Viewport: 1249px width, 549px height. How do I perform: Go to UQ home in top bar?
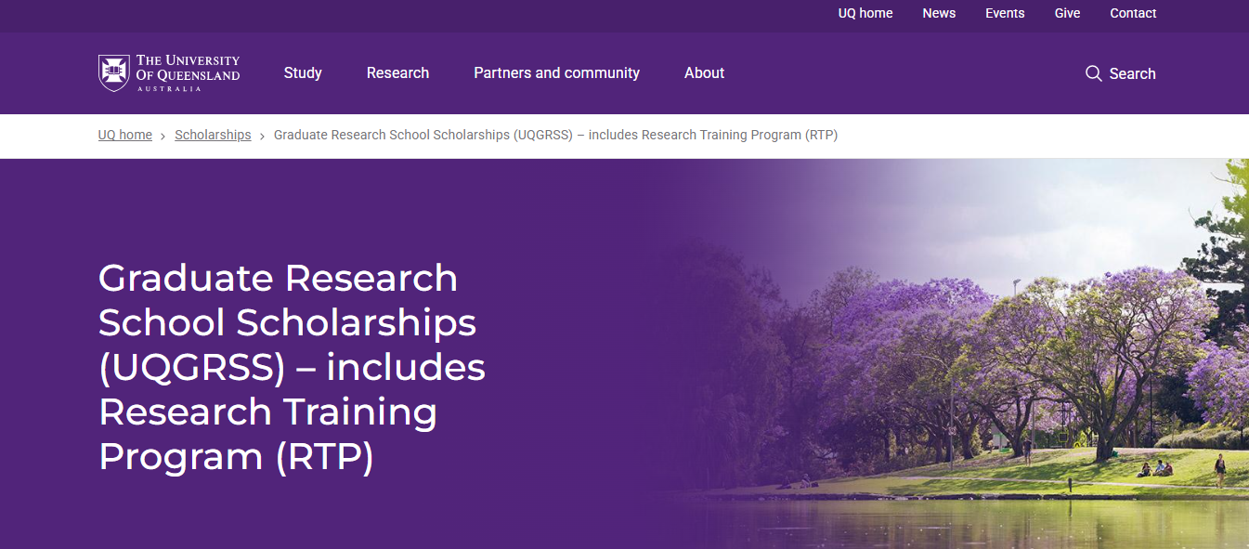[865, 13]
